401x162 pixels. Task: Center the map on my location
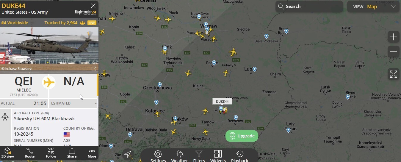(128, 154)
